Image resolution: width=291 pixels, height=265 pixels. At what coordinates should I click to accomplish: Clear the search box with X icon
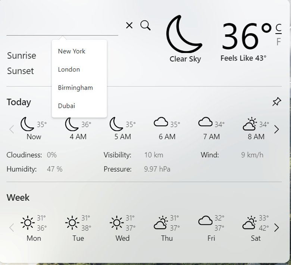click(x=129, y=25)
